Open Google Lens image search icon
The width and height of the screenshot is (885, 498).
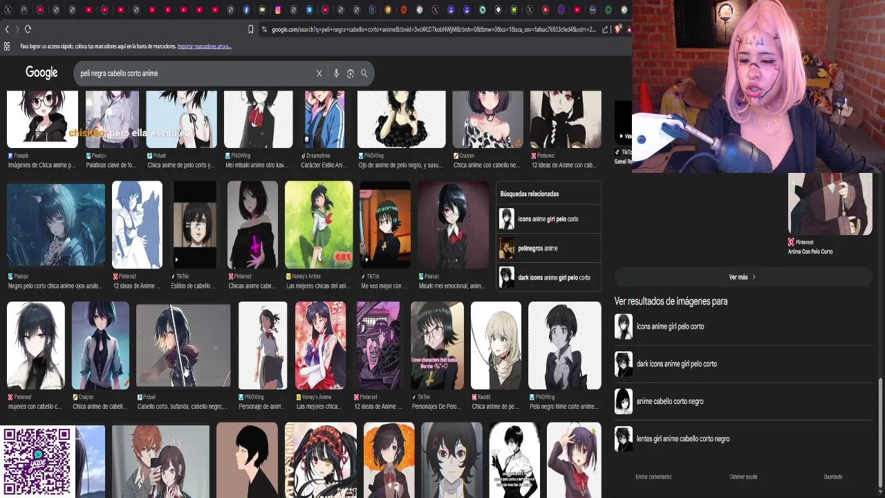[x=350, y=73]
